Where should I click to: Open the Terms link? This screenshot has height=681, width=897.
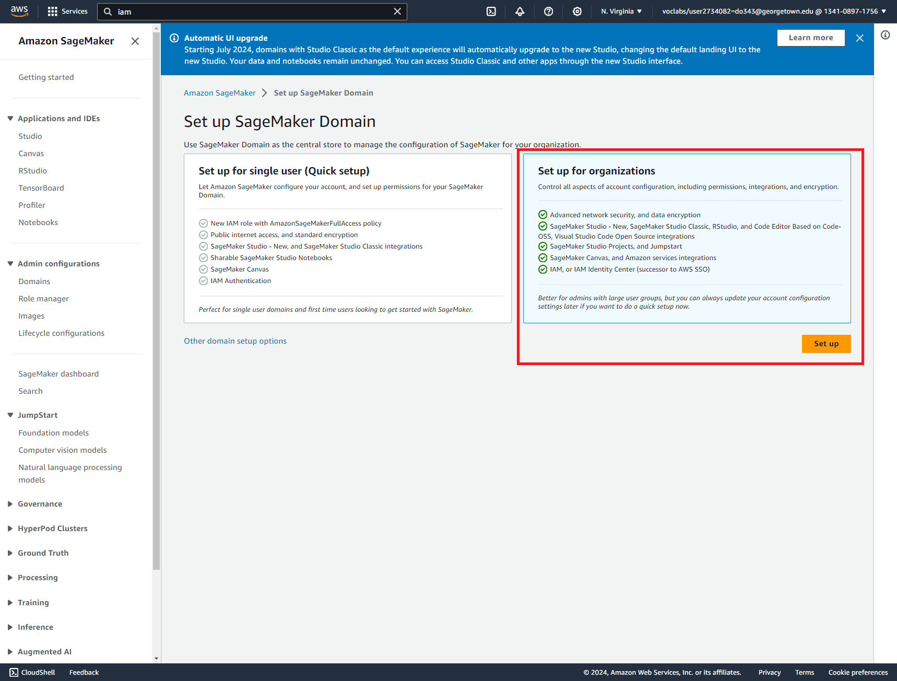[x=805, y=672]
